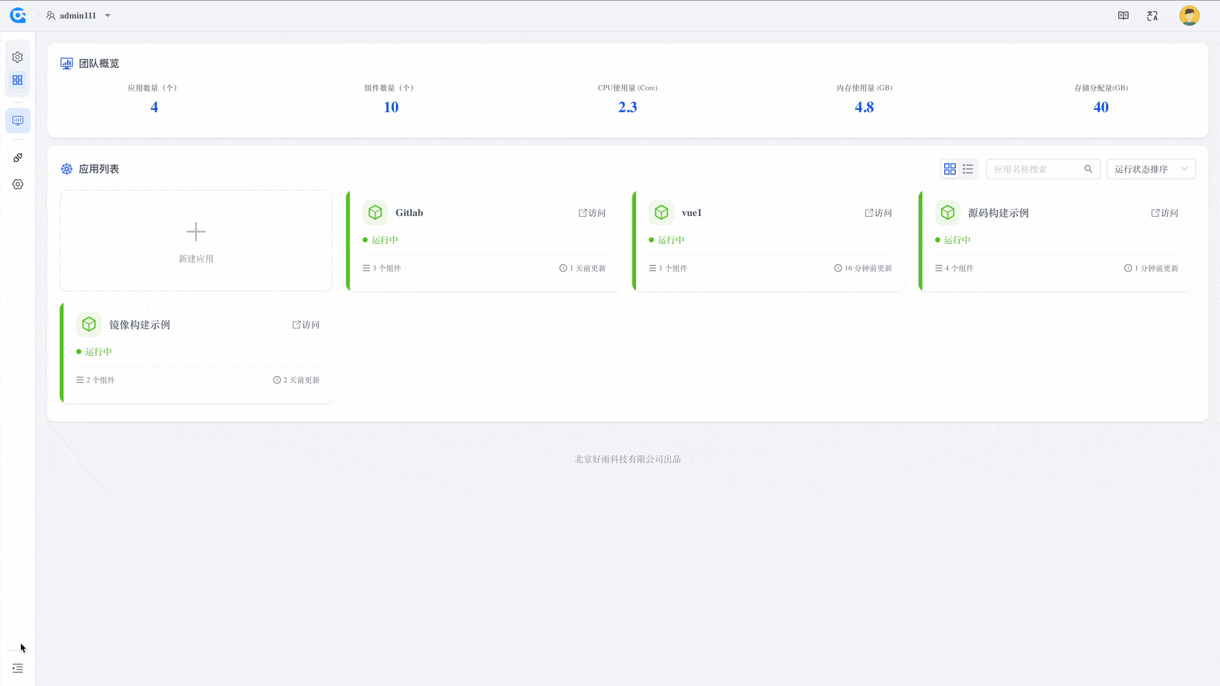
Task: Open the admin111 team dropdown
Action: pyautogui.click(x=79, y=15)
